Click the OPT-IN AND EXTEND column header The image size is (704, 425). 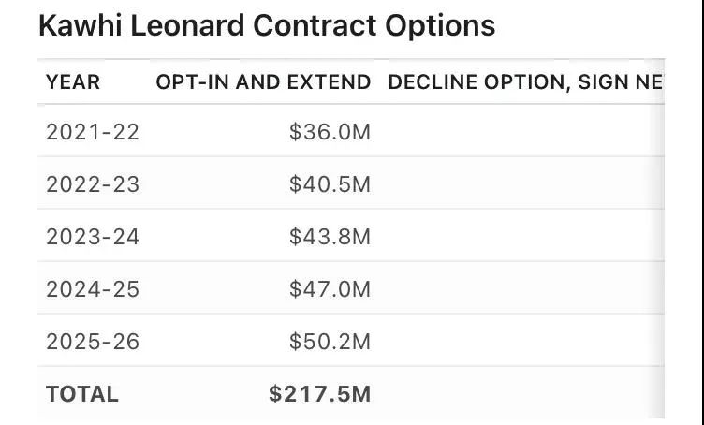[x=263, y=82]
